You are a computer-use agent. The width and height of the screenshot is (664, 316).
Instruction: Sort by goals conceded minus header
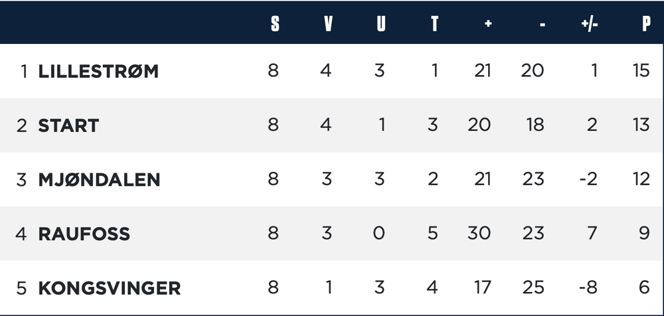[x=542, y=25]
